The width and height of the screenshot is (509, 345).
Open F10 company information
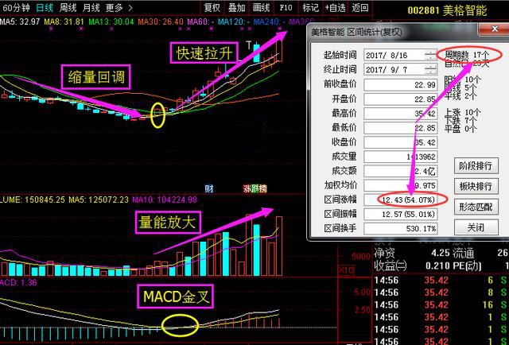point(286,8)
